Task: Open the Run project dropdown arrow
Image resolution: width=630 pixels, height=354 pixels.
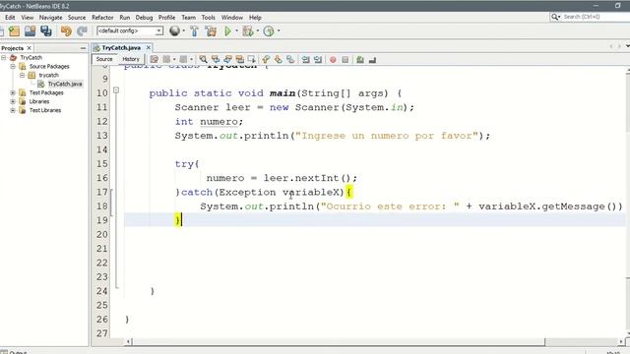Action: [236, 30]
